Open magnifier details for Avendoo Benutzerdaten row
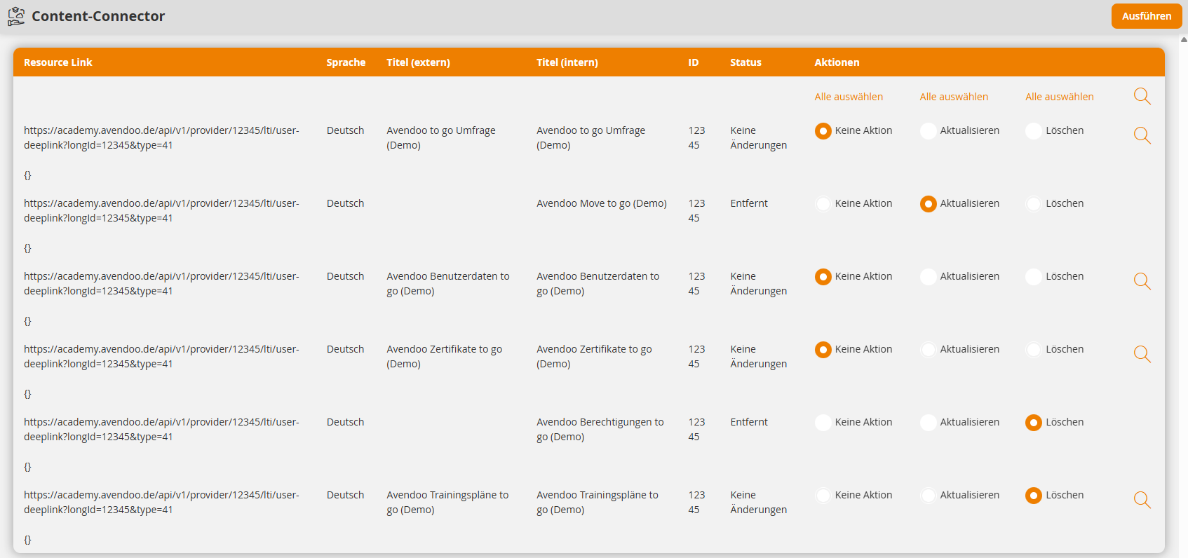 pos(1142,281)
